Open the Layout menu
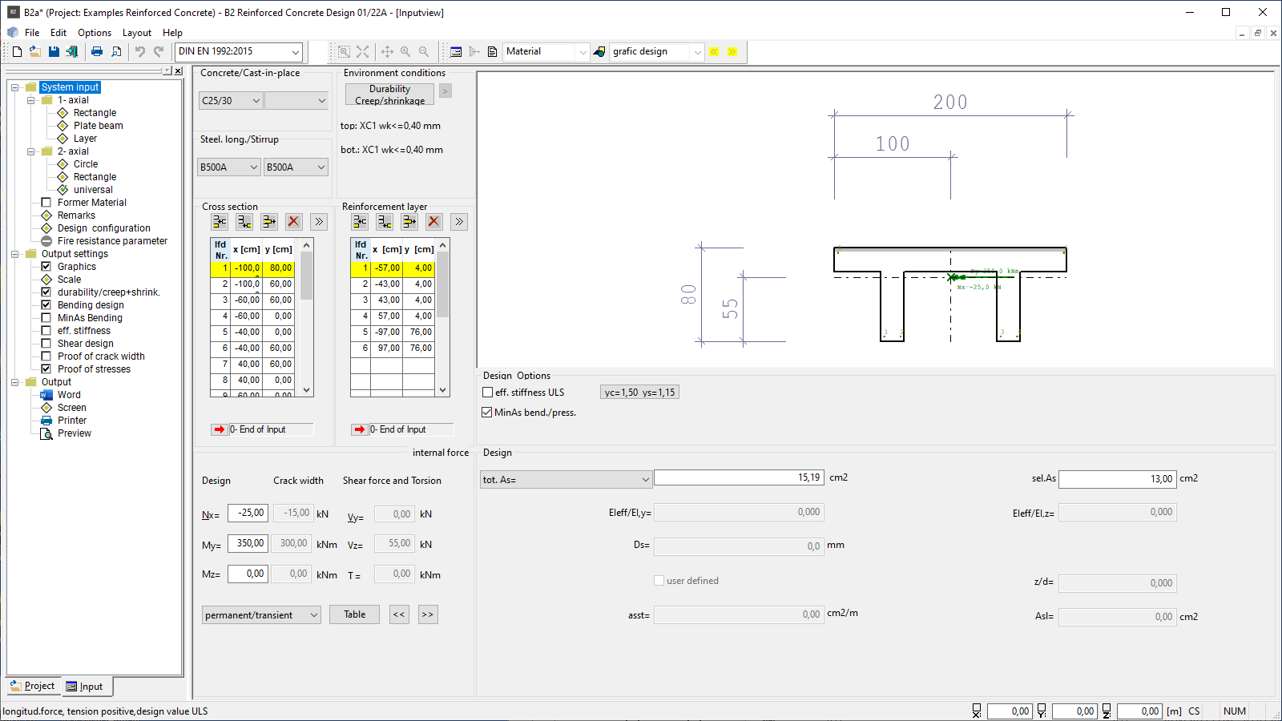The height and width of the screenshot is (721, 1282). coord(137,33)
